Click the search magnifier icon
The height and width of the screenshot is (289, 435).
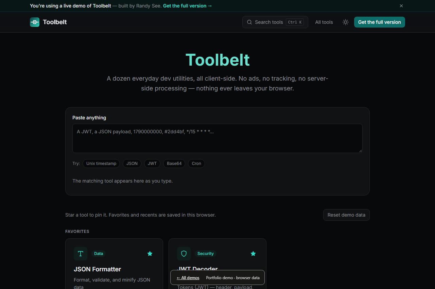point(249,22)
